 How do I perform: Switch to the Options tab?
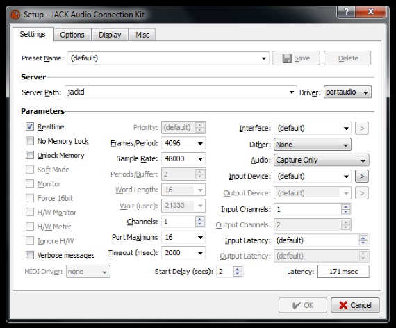click(72, 35)
